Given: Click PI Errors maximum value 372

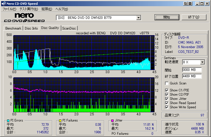Looking at the screenshot, I should [46, 129].
